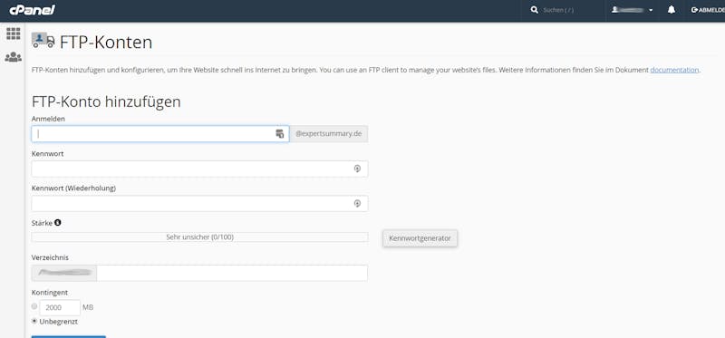
Task: Click the Kennwortgenerator button
Action: tap(420, 238)
